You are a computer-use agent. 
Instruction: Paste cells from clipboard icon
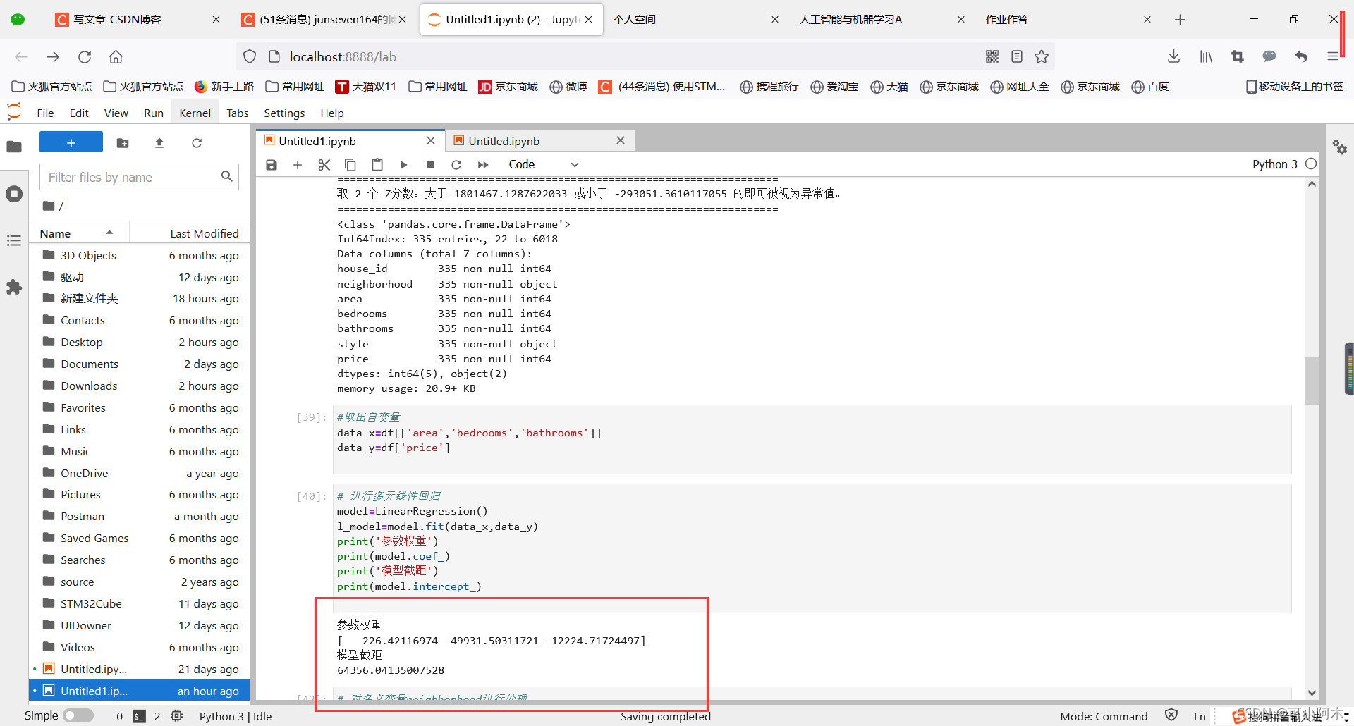click(x=377, y=165)
